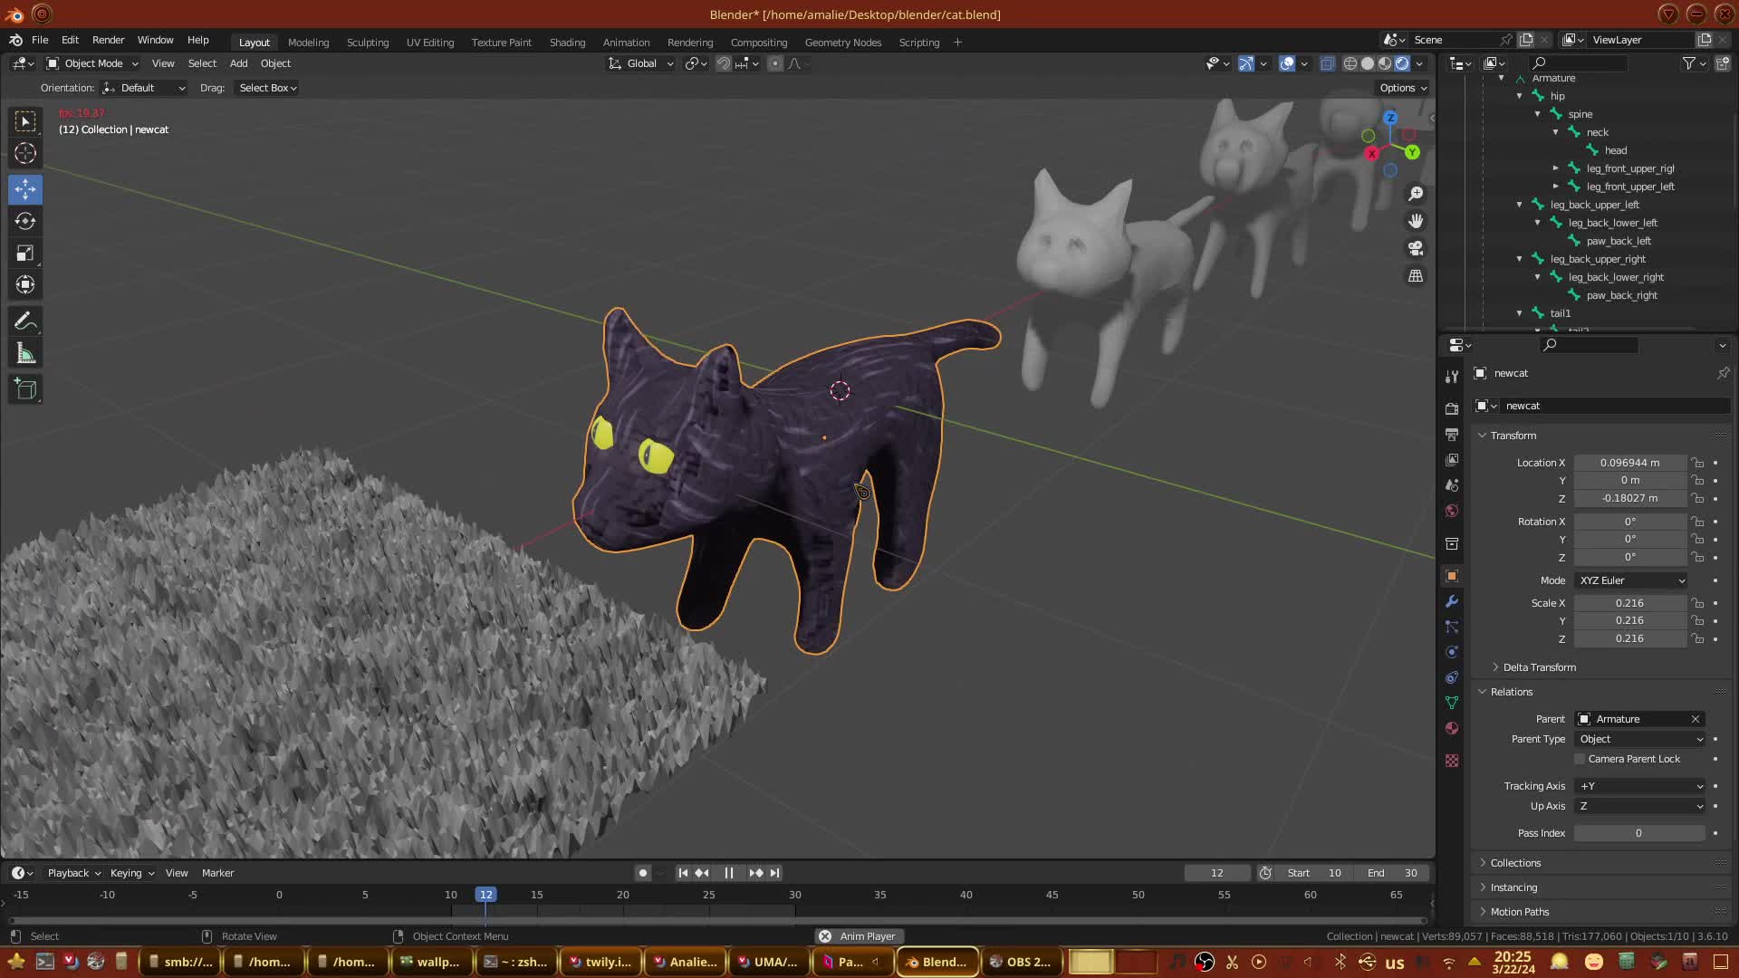The width and height of the screenshot is (1739, 978).
Task: Switch to the Sculpting workspace tab
Action: click(x=367, y=43)
